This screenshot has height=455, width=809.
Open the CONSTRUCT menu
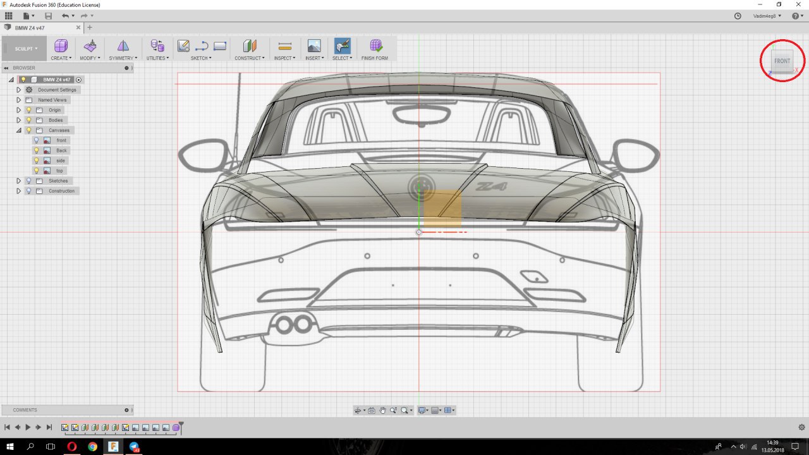(250, 58)
